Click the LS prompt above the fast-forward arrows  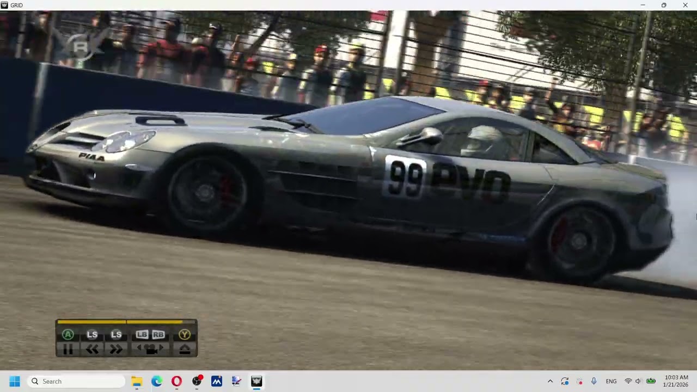[116, 335]
